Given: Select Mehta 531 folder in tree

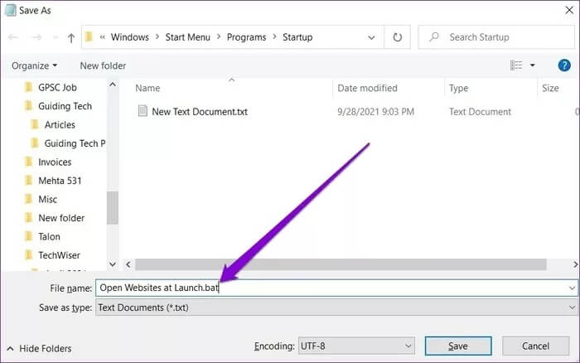Looking at the screenshot, I should point(60,181).
